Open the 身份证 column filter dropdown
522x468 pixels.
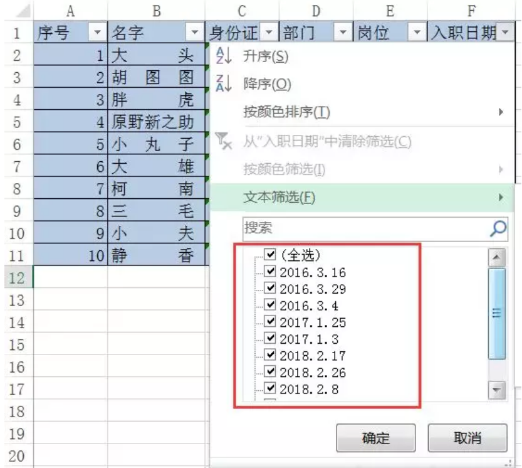(x=269, y=32)
